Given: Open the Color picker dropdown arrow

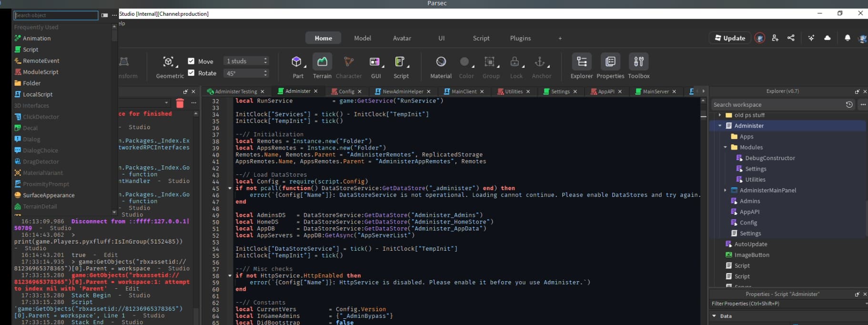Looking at the screenshot, I should (473, 66).
